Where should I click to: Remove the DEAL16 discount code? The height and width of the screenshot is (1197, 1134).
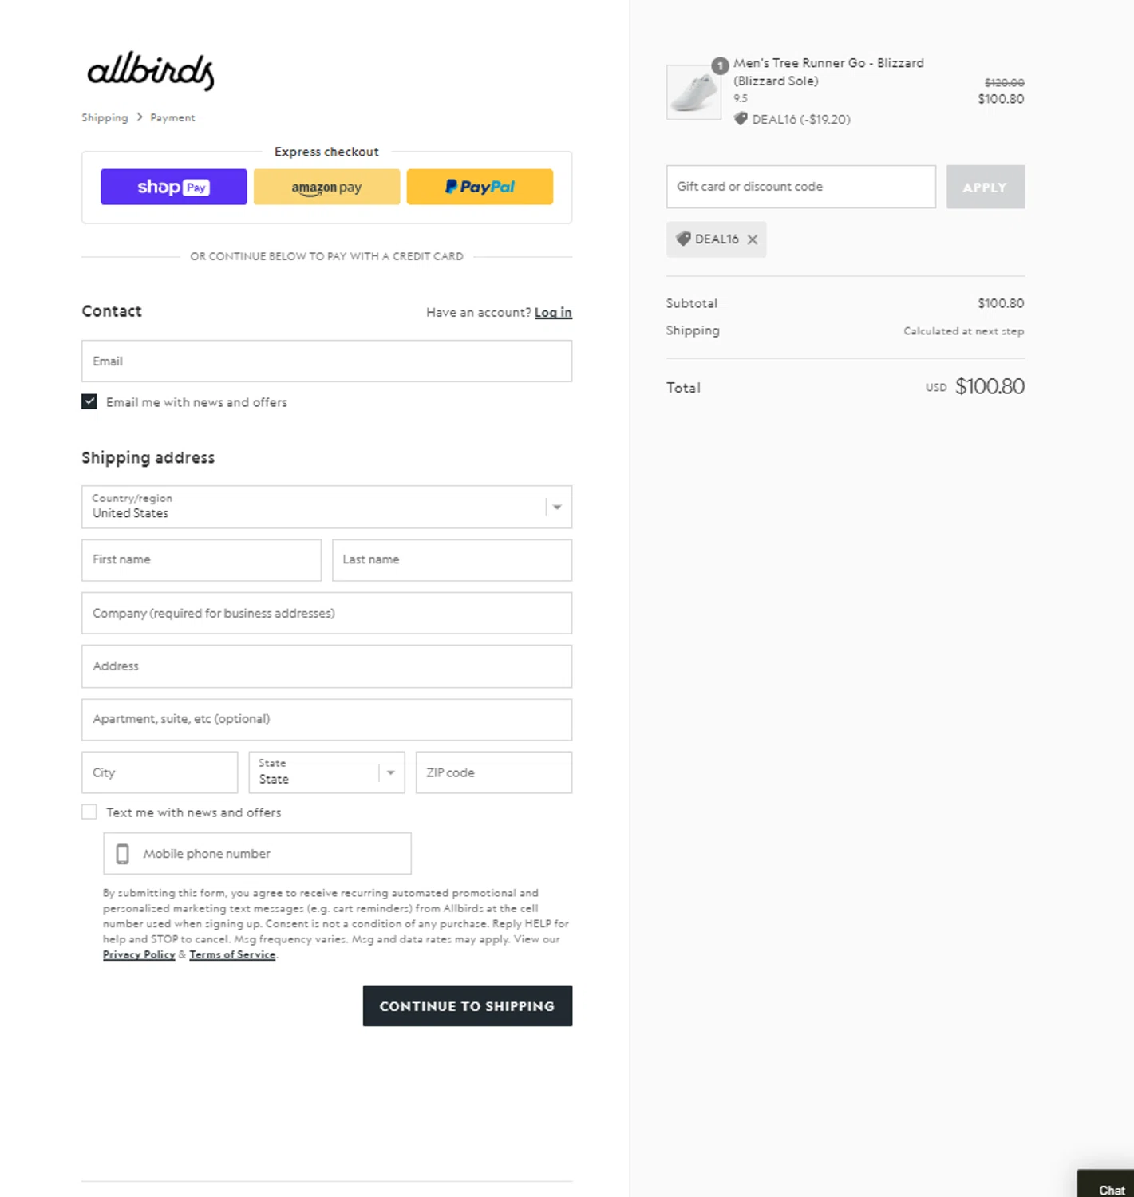[753, 239]
